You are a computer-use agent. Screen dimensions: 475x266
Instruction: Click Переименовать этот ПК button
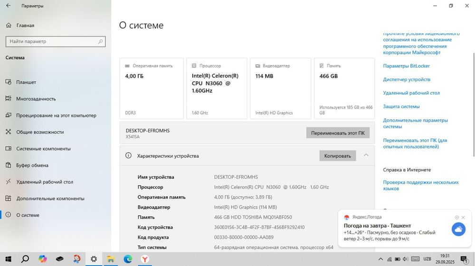point(338,133)
